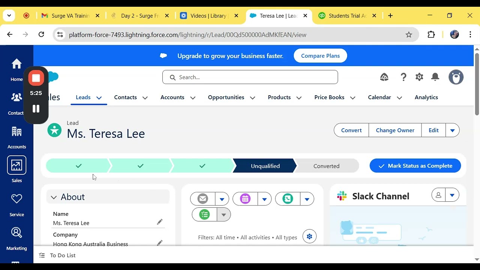480x270 pixels.
Task: Reload the current page
Action: coord(41,34)
